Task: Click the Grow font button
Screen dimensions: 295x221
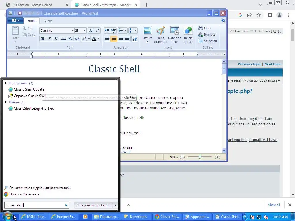Action: 91,31
